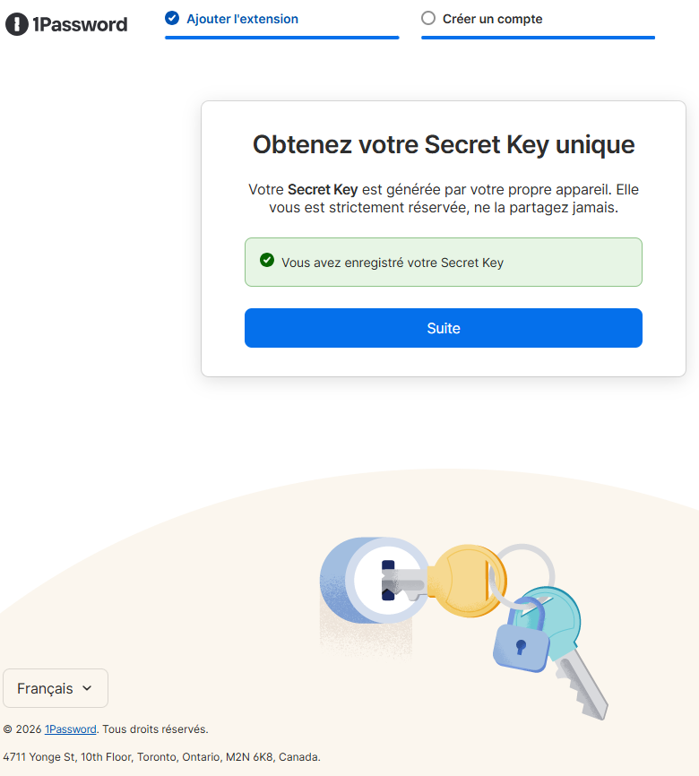Click the green Secret Key saved banner
Viewport: 699px width, 776px height.
[443, 262]
